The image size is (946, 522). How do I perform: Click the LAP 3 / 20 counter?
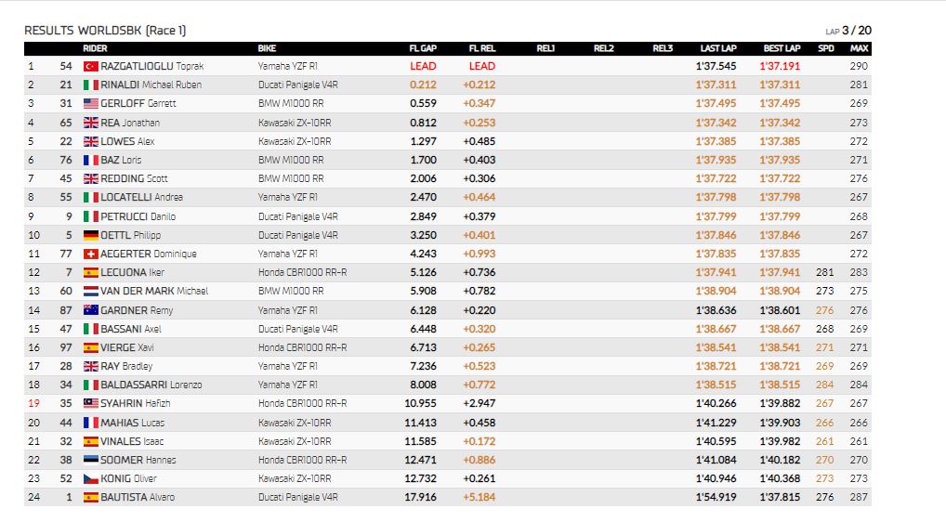click(x=848, y=30)
